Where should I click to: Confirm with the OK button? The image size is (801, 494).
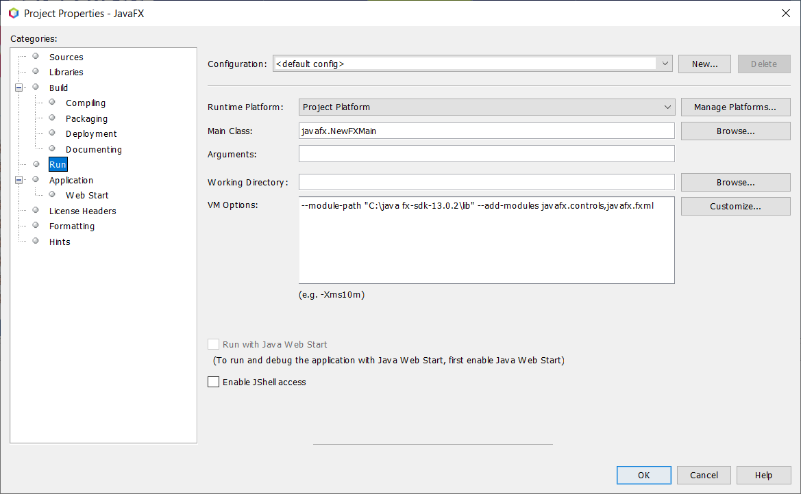click(643, 475)
